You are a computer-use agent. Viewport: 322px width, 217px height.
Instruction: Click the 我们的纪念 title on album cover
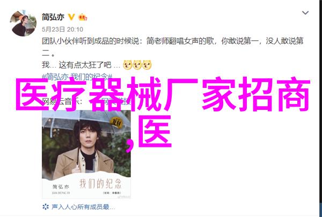(x=100, y=183)
